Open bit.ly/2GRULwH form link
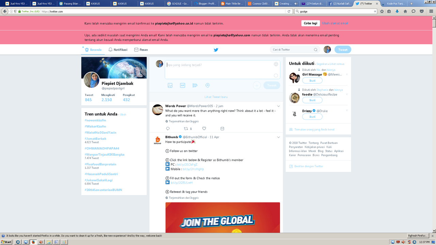 tap(182, 183)
